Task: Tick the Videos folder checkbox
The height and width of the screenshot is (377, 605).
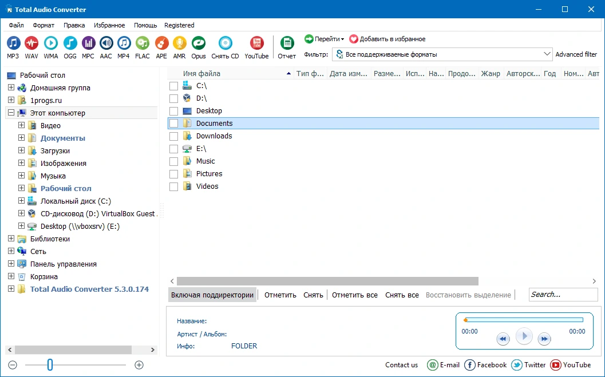Action: [x=173, y=186]
